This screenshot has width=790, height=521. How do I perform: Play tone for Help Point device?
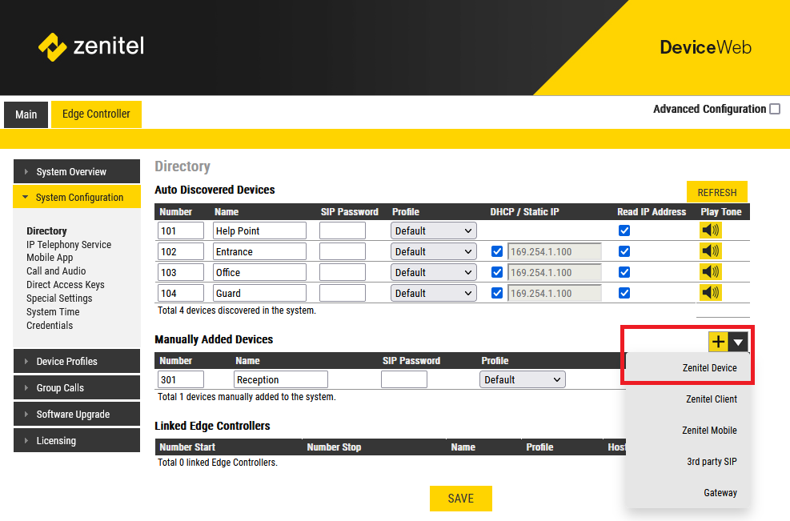pos(710,230)
